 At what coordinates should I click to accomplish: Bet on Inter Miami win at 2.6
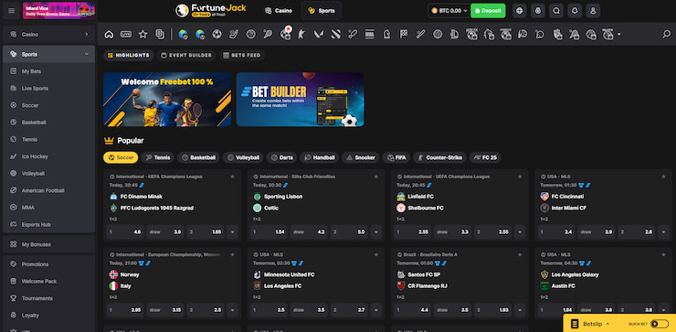click(637, 231)
